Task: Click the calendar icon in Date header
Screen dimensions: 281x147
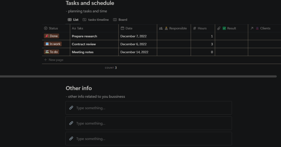Action: click(122, 28)
